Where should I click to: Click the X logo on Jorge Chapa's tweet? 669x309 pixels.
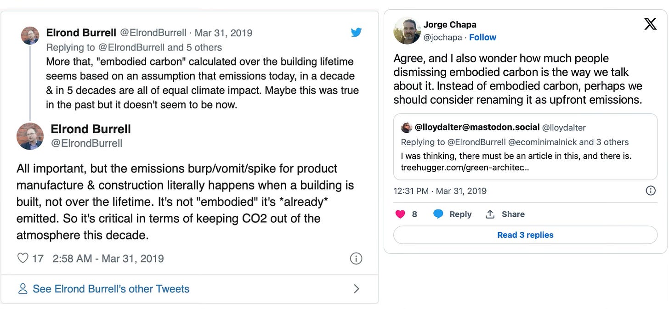point(650,24)
